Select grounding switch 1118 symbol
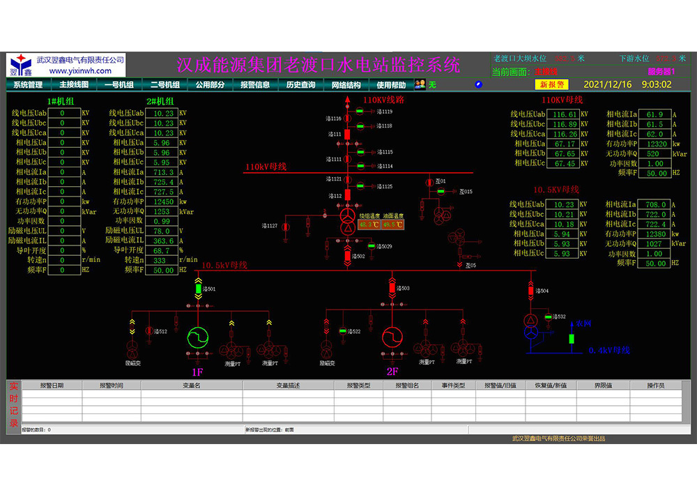This screenshot has width=697, height=495. click(x=360, y=126)
